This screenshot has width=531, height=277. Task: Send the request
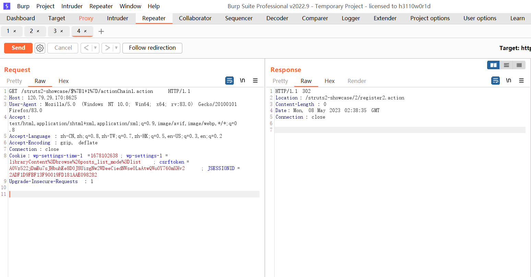(18, 48)
